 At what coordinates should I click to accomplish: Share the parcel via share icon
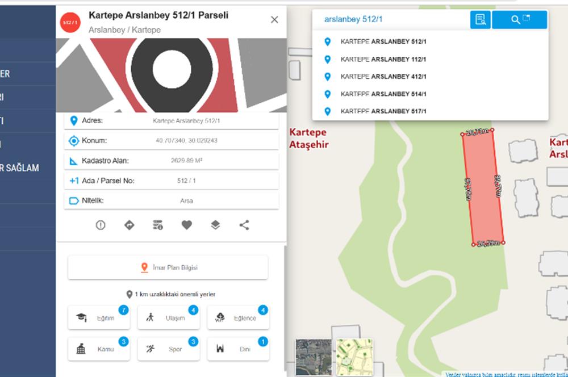coord(244,225)
